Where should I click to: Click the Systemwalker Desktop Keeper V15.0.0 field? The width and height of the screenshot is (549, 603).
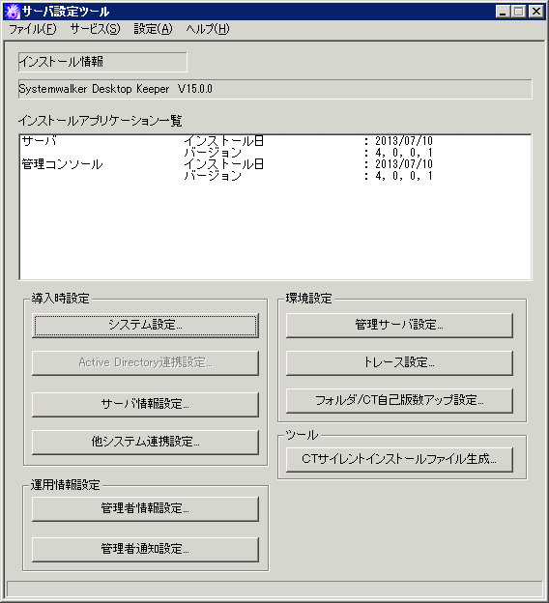click(x=275, y=89)
